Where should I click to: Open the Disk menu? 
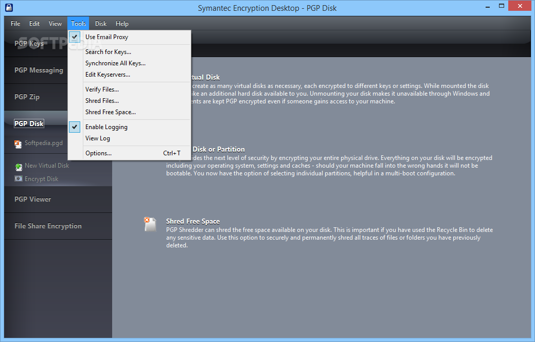101,24
